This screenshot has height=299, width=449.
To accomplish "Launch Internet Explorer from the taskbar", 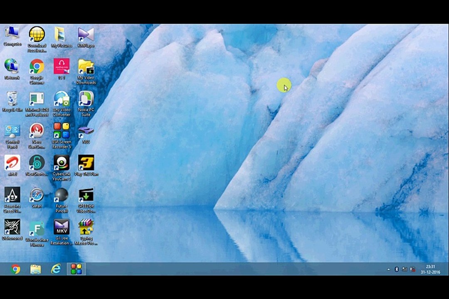I will [x=56, y=269].
